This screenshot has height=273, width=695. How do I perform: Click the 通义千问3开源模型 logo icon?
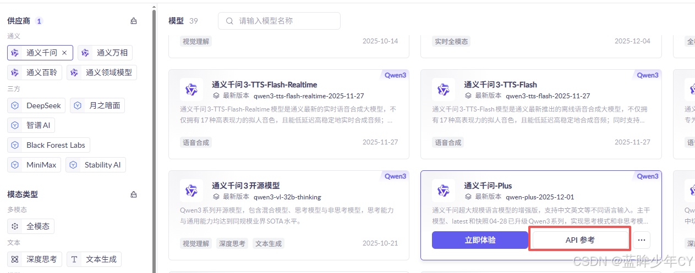point(191,191)
